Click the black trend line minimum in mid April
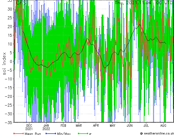 (x=105, y=68)
